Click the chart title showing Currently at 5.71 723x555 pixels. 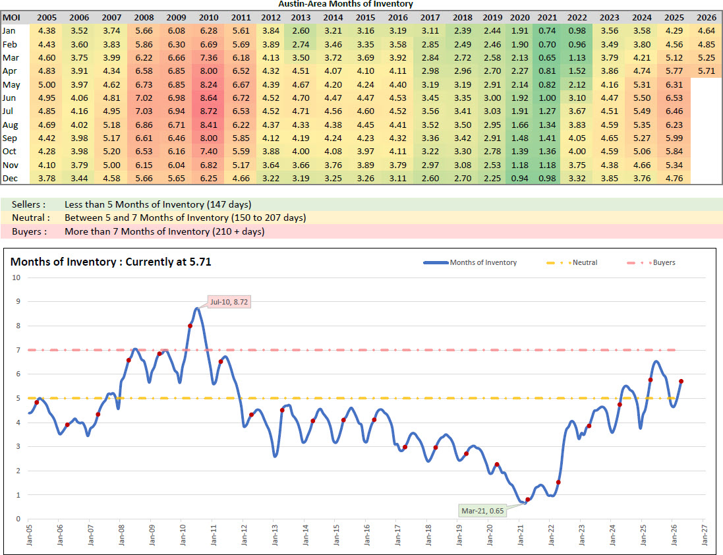111,262
